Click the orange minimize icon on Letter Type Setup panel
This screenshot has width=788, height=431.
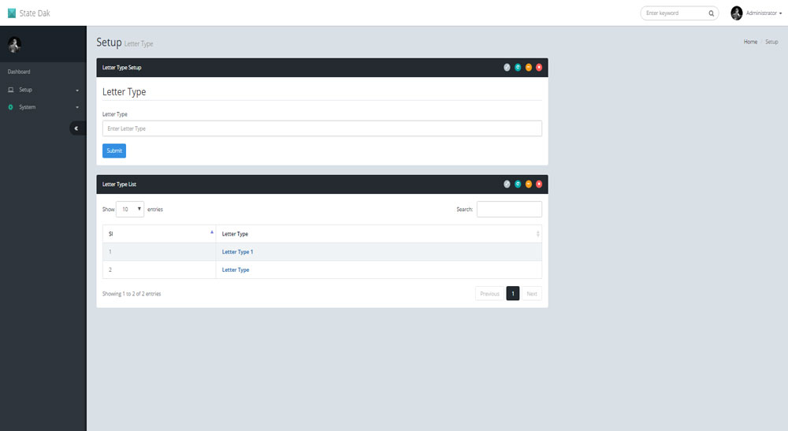tap(529, 68)
